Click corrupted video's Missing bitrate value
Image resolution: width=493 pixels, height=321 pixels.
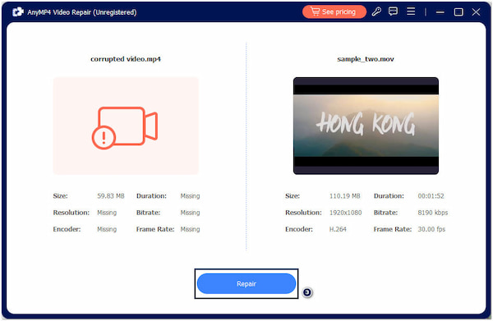(x=190, y=213)
